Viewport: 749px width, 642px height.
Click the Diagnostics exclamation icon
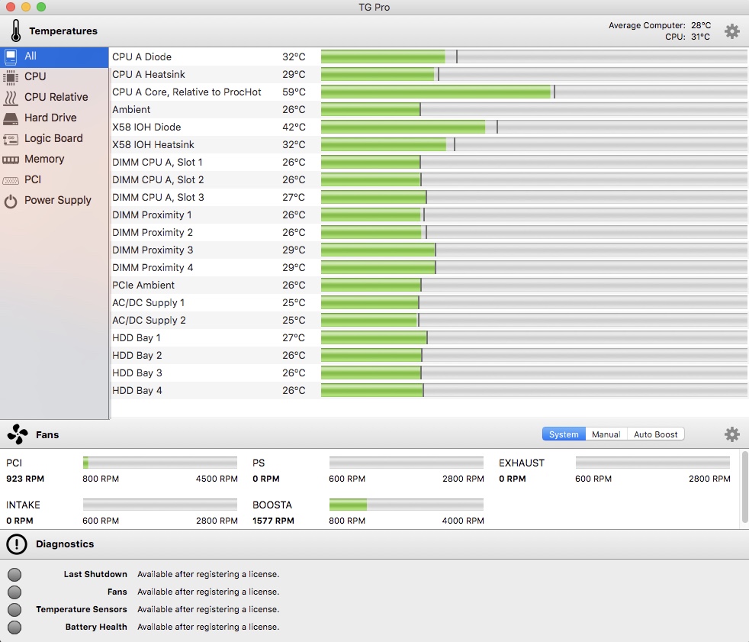pyautogui.click(x=17, y=544)
